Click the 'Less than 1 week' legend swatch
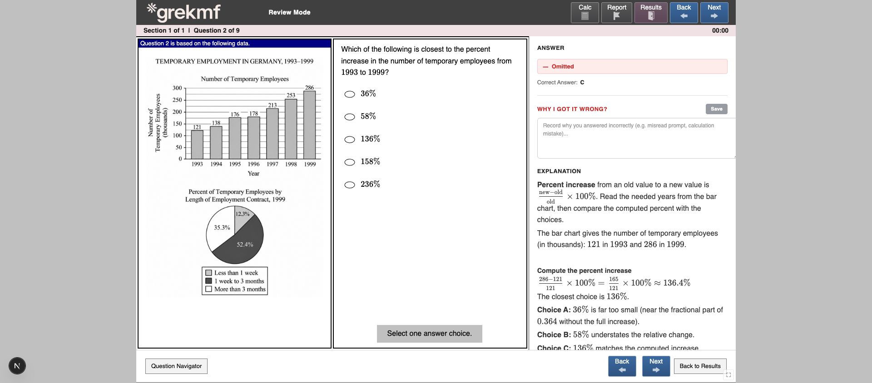The image size is (872, 383). coord(209,273)
